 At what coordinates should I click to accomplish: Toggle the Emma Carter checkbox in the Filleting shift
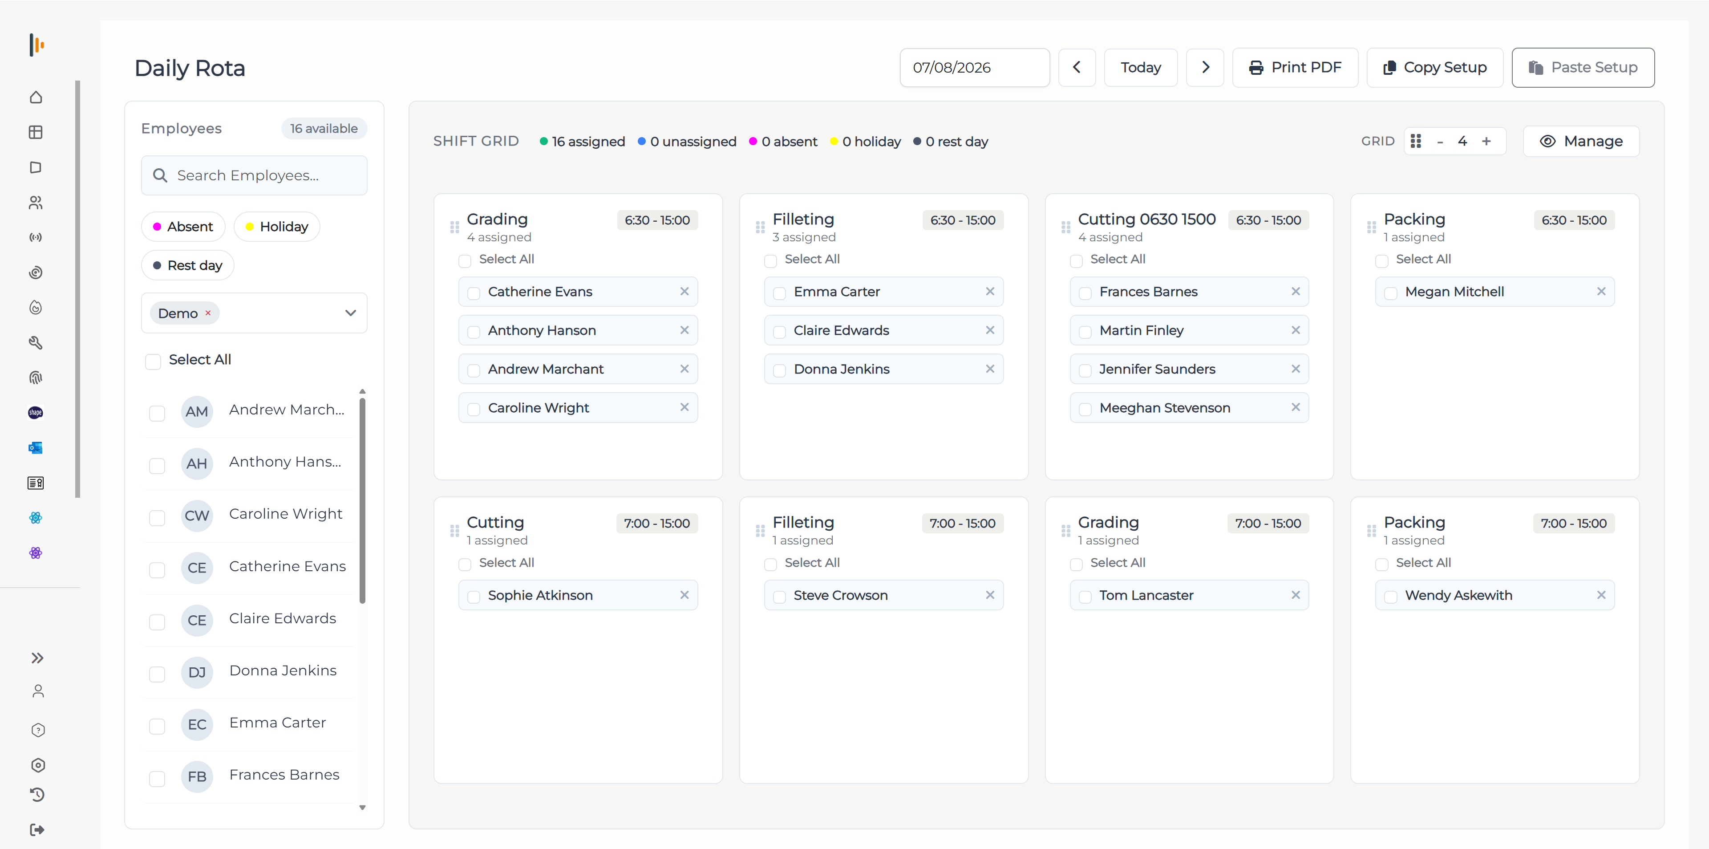780,293
